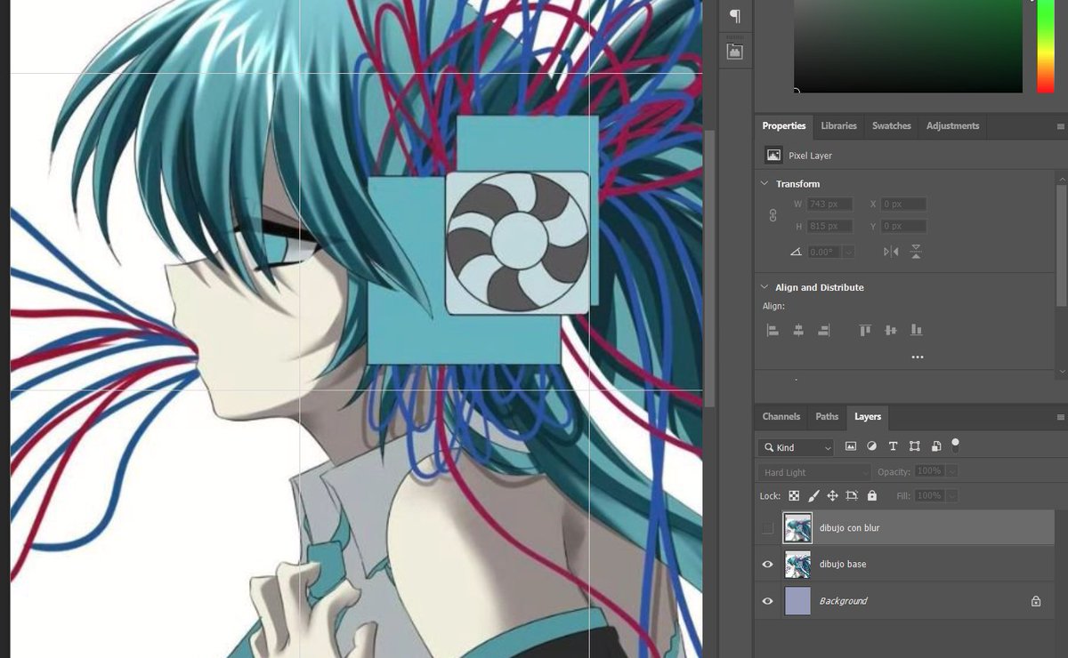Flip the layer vertically

(916, 252)
